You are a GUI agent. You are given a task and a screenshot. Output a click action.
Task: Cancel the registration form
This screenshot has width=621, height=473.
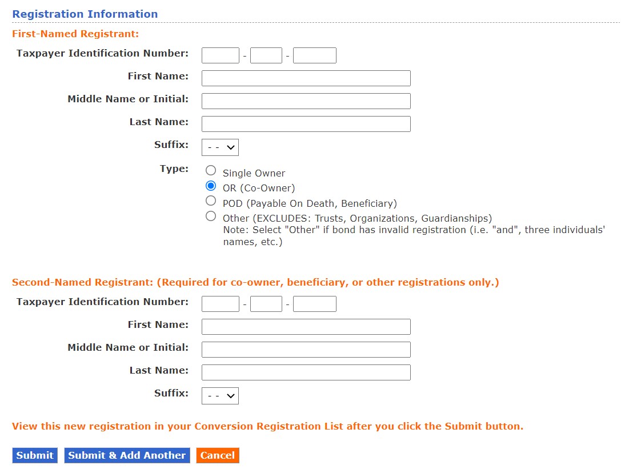coord(217,455)
